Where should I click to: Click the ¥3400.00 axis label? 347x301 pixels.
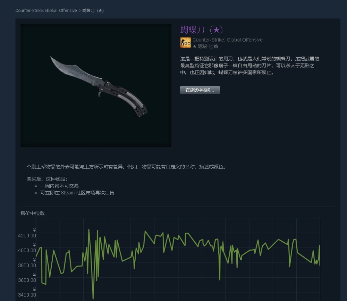coord(27,293)
